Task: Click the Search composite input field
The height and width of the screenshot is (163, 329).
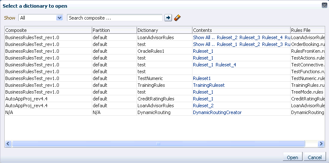Action: pyautogui.click(x=114, y=18)
